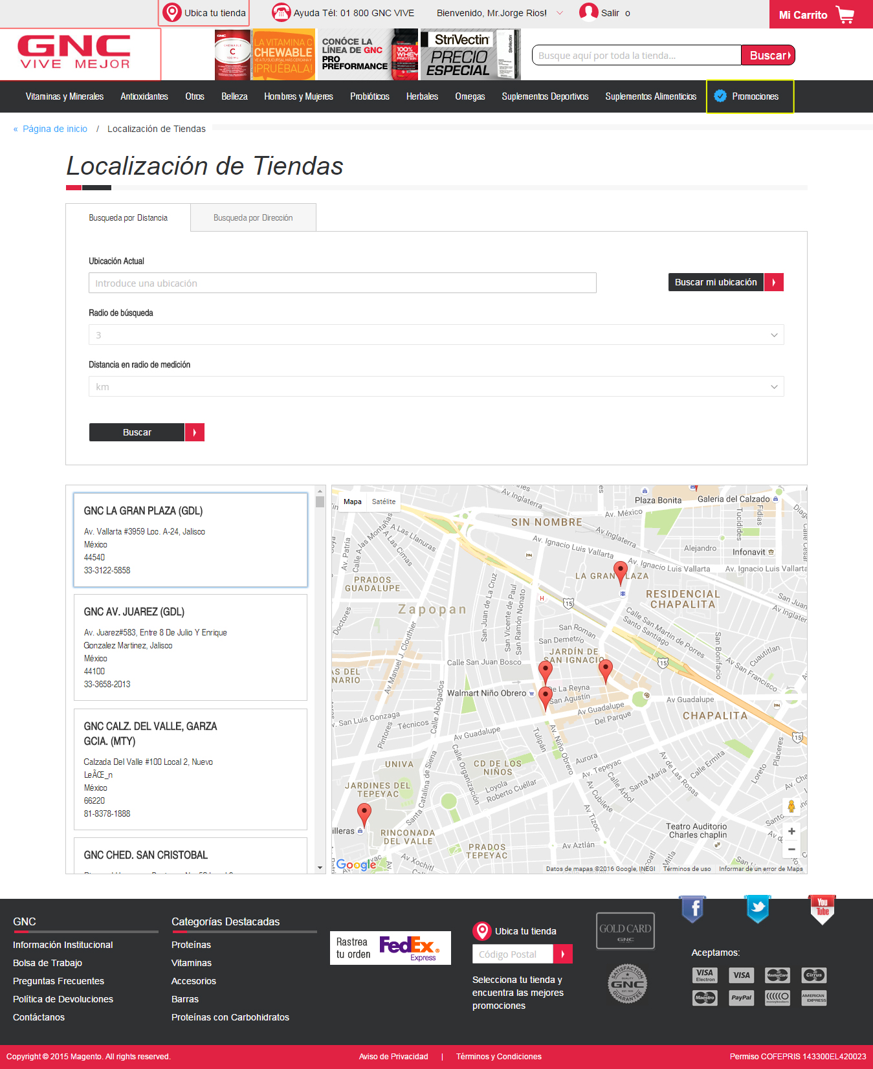
Task: Expand the user account chevron near Bienvenido
Action: pyautogui.click(x=560, y=13)
